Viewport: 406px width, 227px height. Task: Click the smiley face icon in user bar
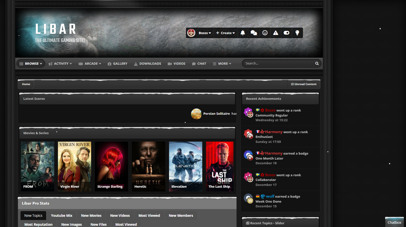(265, 33)
